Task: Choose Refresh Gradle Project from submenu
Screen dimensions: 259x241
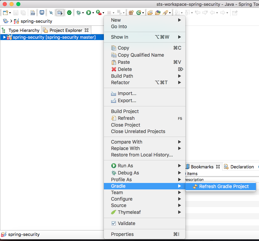Action: pos(224,186)
